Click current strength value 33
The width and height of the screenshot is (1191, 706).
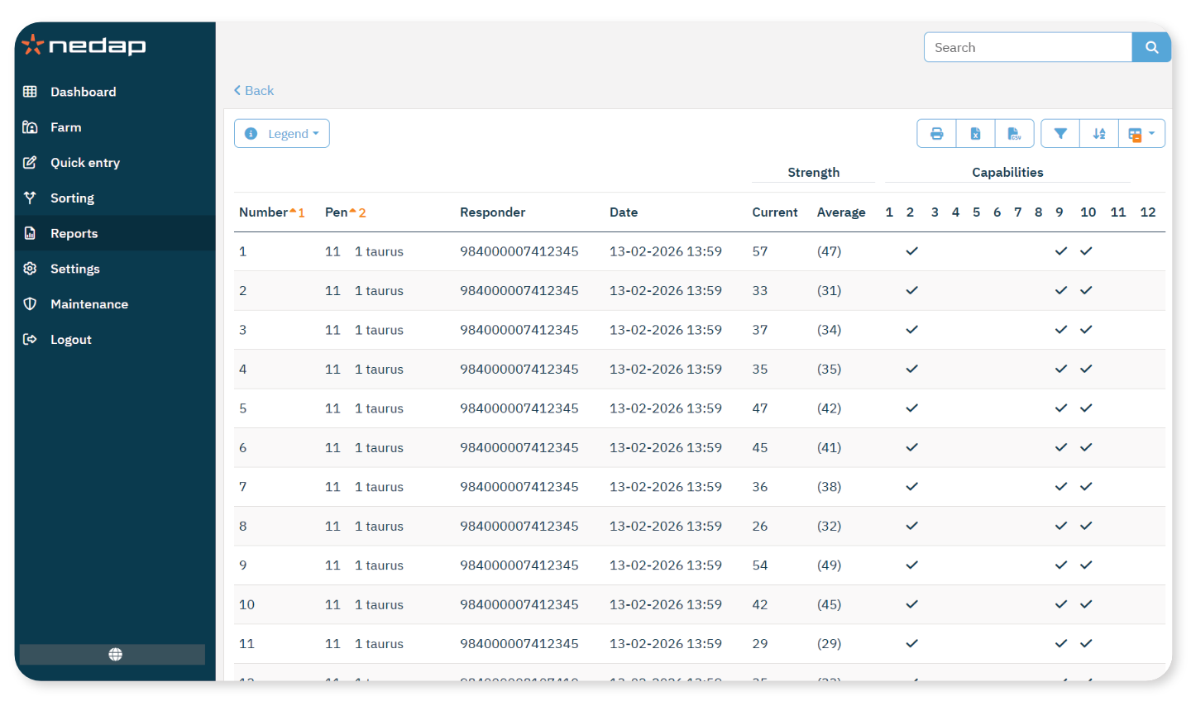coord(760,291)
